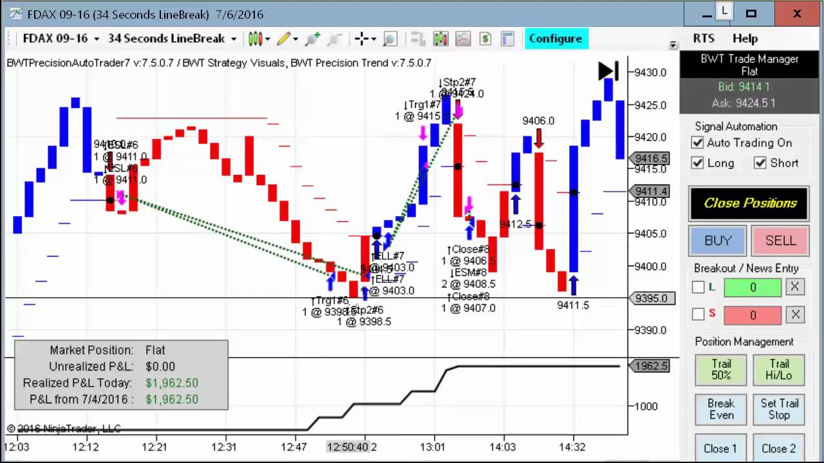Click the Trail 50% button
Viewport: 824px width, 463px height.
pos(721,370)
